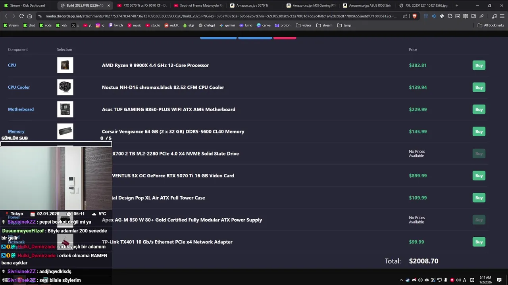Switch to 'Stream - Kick Dashboard' tab

[x=28, y=6]
